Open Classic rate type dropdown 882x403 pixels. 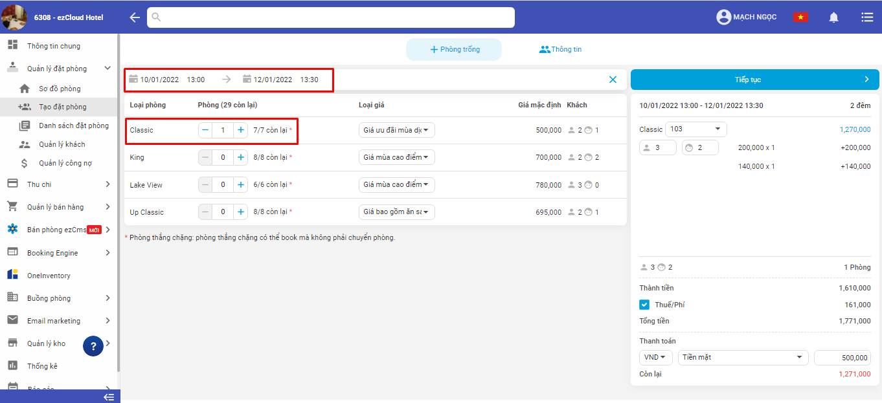coord(396,130)
